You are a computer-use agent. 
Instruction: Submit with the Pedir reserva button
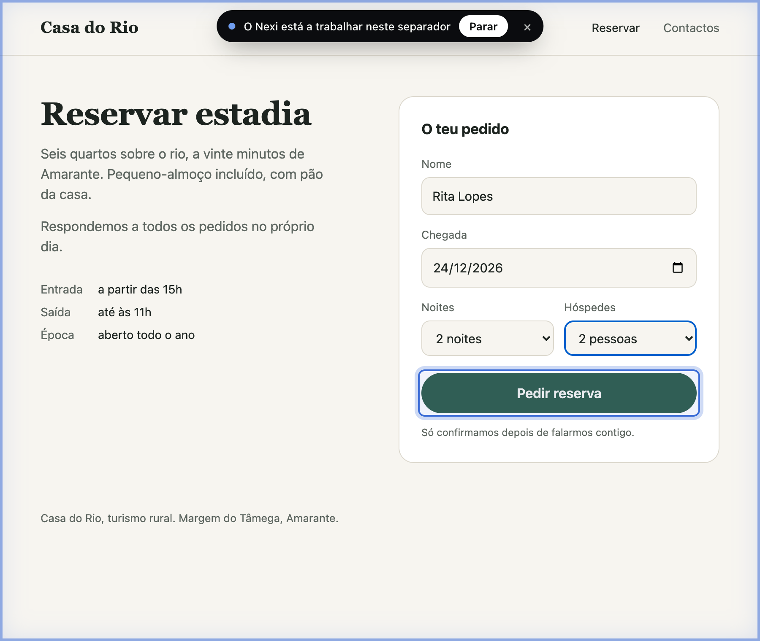tap(559, 393)
